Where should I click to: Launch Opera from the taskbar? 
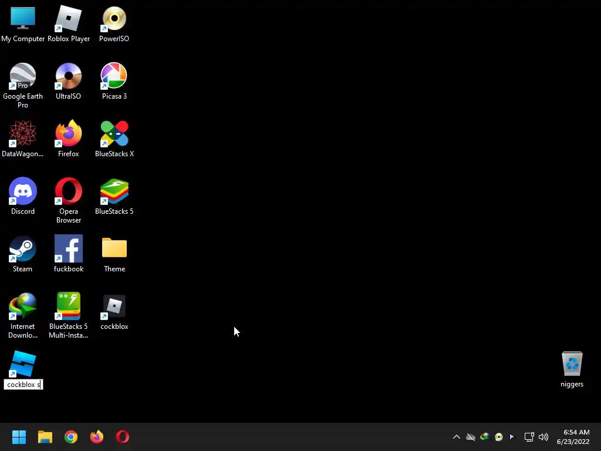click(123, 437)
